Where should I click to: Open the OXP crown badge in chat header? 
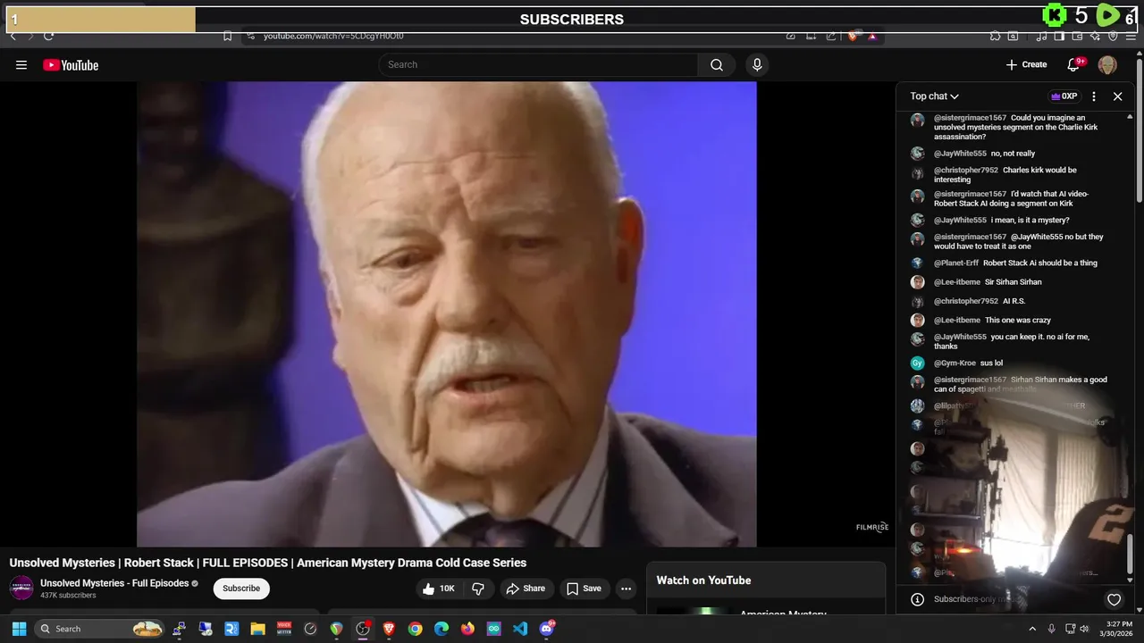pos(1064,96)
